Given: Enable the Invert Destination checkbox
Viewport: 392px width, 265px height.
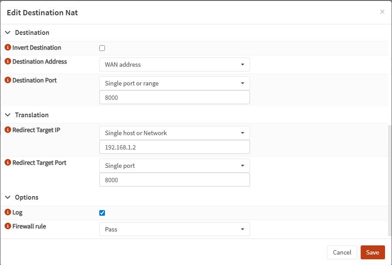Looking at the screenshot, I should click(102, 48).
